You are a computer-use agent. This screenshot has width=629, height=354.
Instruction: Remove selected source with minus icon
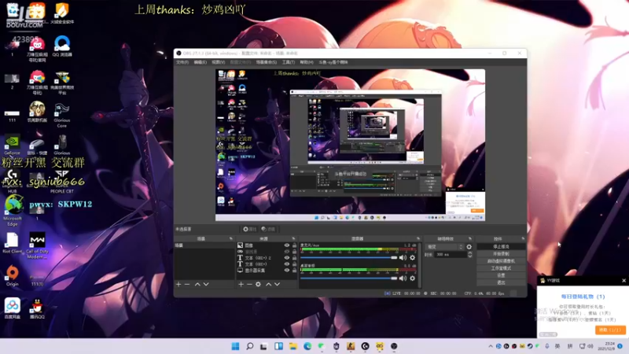(249, 284)
